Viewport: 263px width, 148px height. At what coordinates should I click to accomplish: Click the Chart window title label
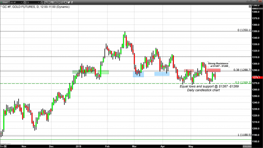pyautogui.click(x=5, y=3)
